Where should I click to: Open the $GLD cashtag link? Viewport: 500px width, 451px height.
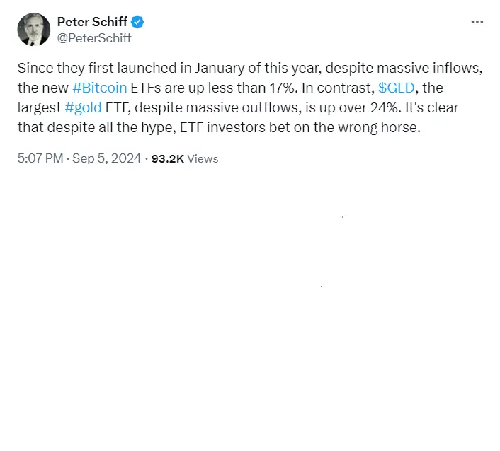pyautogui.click(x=397, y=88)
